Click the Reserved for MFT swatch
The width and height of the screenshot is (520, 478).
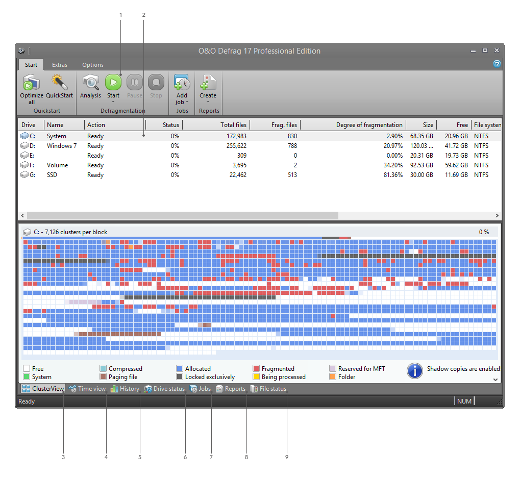(333, 368)
